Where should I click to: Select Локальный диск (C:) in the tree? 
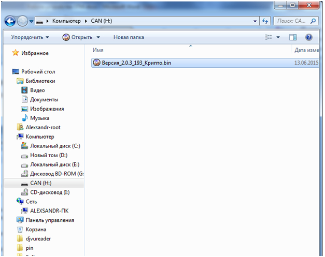(x=54, y=146)
